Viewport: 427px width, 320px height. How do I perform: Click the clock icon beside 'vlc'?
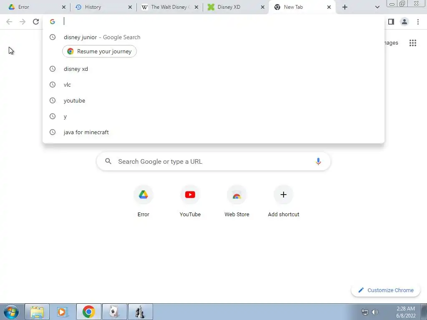click(53, 85)
